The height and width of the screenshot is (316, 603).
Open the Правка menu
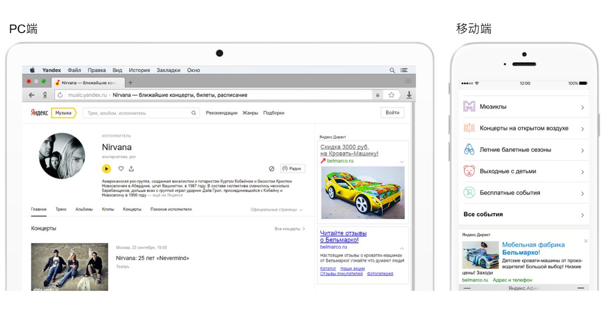pos(96,70)
